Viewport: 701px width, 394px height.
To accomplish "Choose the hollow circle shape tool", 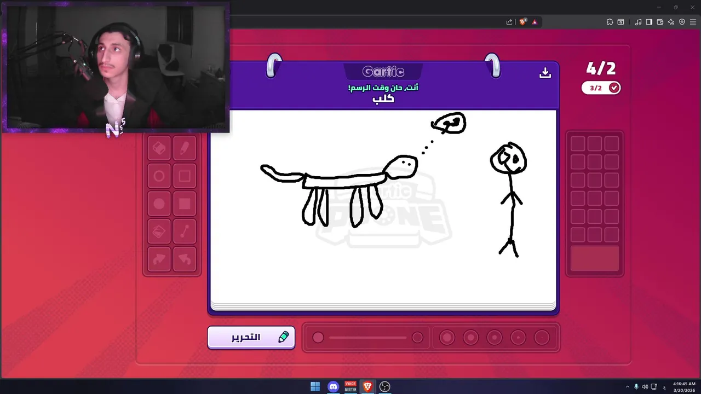I will click(x=159, y=176).
